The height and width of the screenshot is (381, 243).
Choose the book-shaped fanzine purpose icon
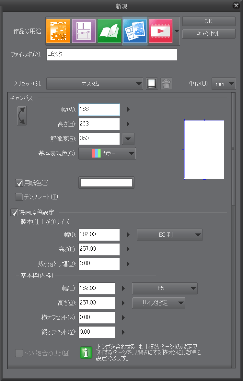click(x=110, y=31)
